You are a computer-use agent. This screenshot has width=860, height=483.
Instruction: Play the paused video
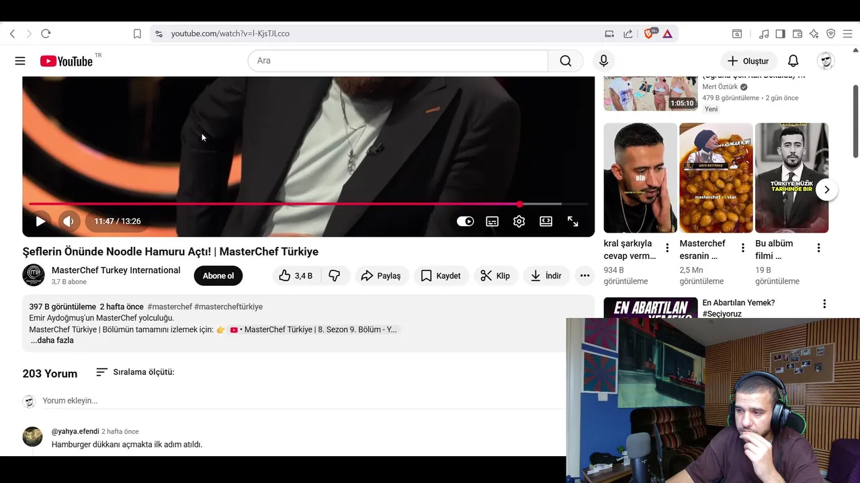pyautogui.click(x=40, y=221)
